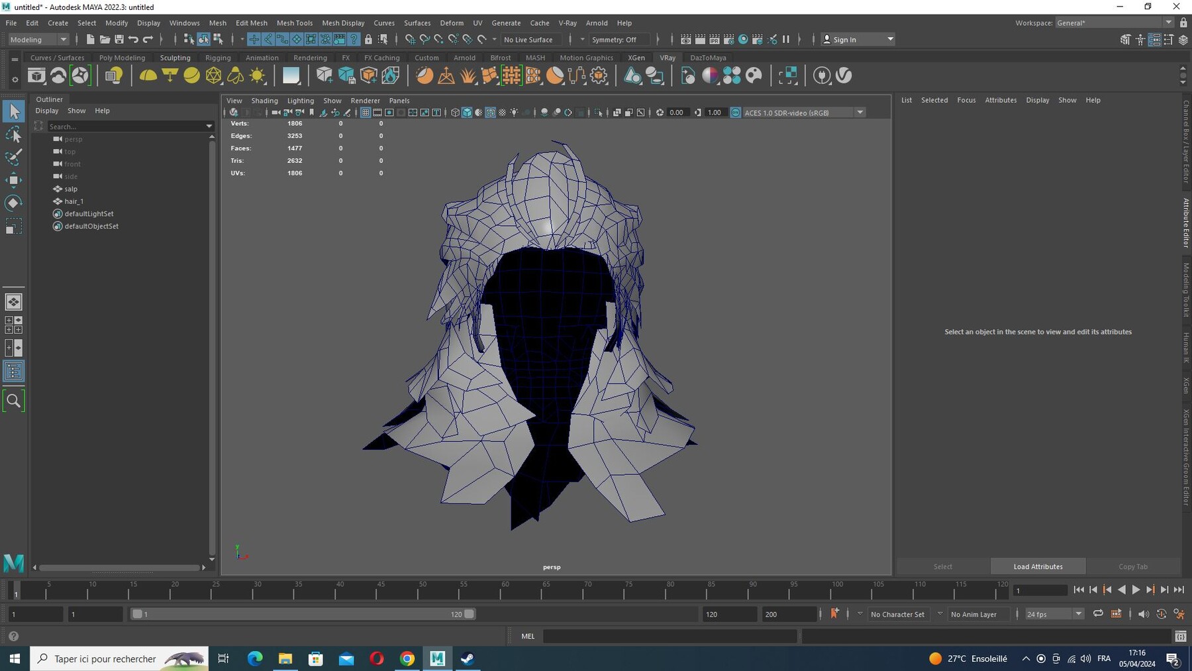This screenshot has width=1192, height=671.
Task: Click the Outliner horizontal scrollbar
Action: (x=119, y=568)
